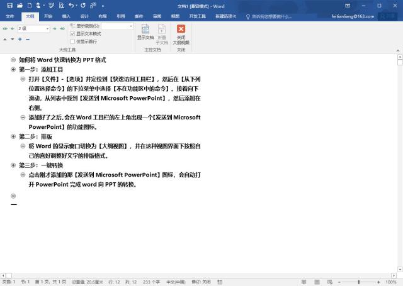Click the 修订: 关闭 track changes status
This screenshot has height=286, width=403.
201,282
